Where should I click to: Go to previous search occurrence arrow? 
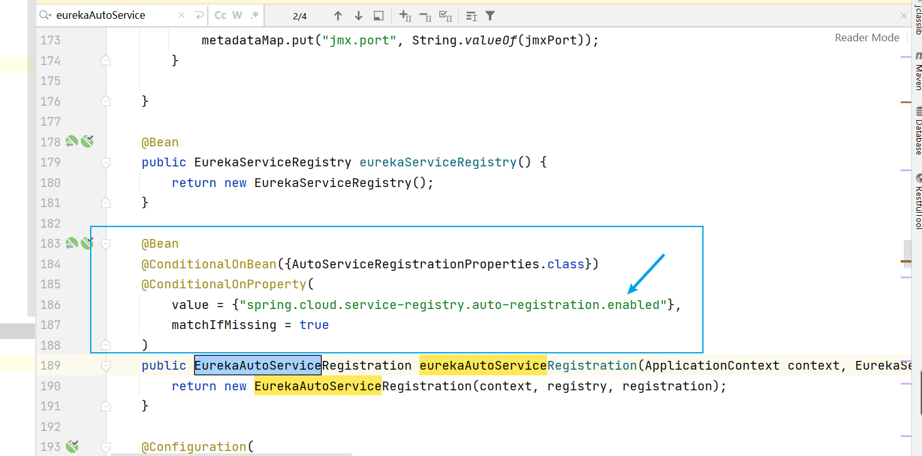coord(338,16)
